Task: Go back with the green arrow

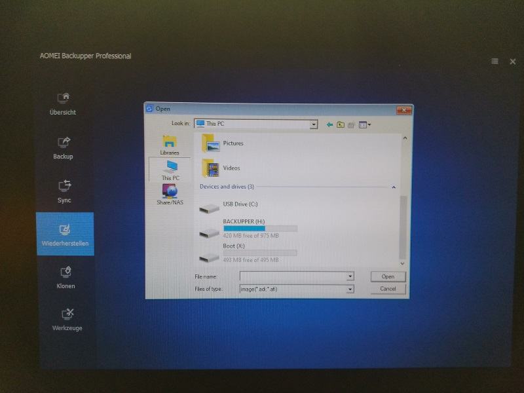Action: click(x=329, y=124)
